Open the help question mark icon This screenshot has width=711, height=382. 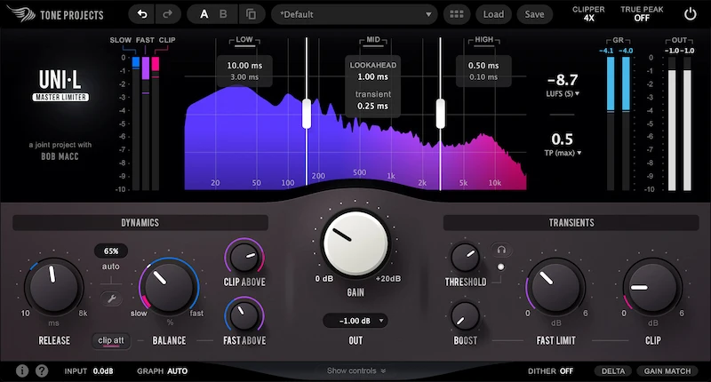pos(42,370)
